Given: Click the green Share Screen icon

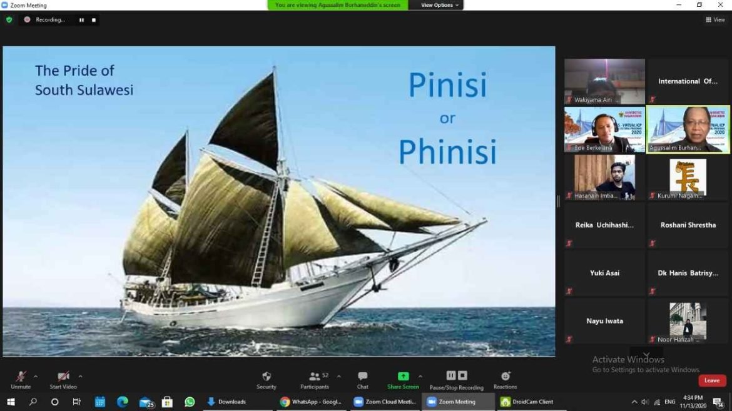Looking at the screenshot, I should [403, 376].
